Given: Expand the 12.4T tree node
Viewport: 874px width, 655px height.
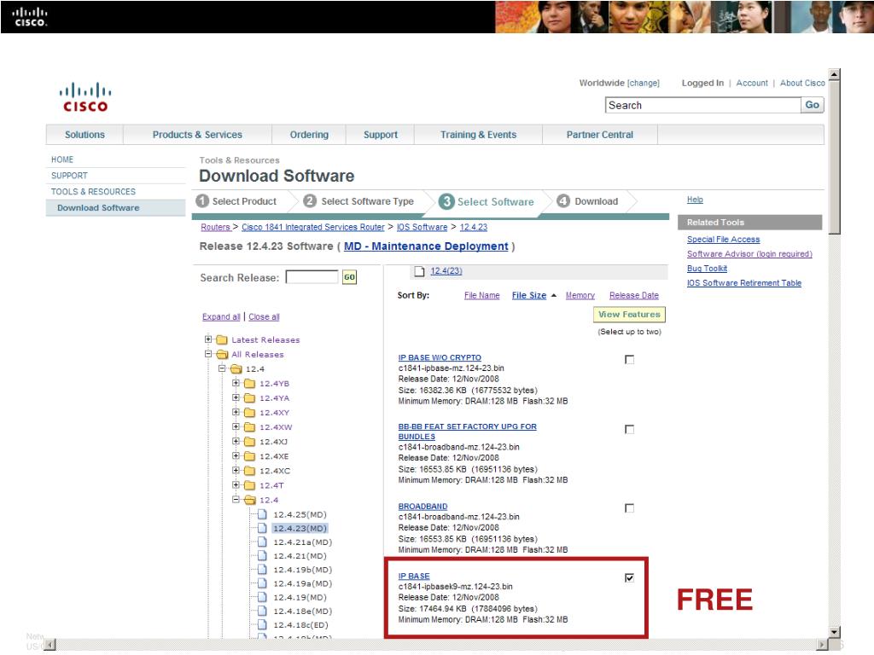Looking at the screenshot, I should 236,484.
